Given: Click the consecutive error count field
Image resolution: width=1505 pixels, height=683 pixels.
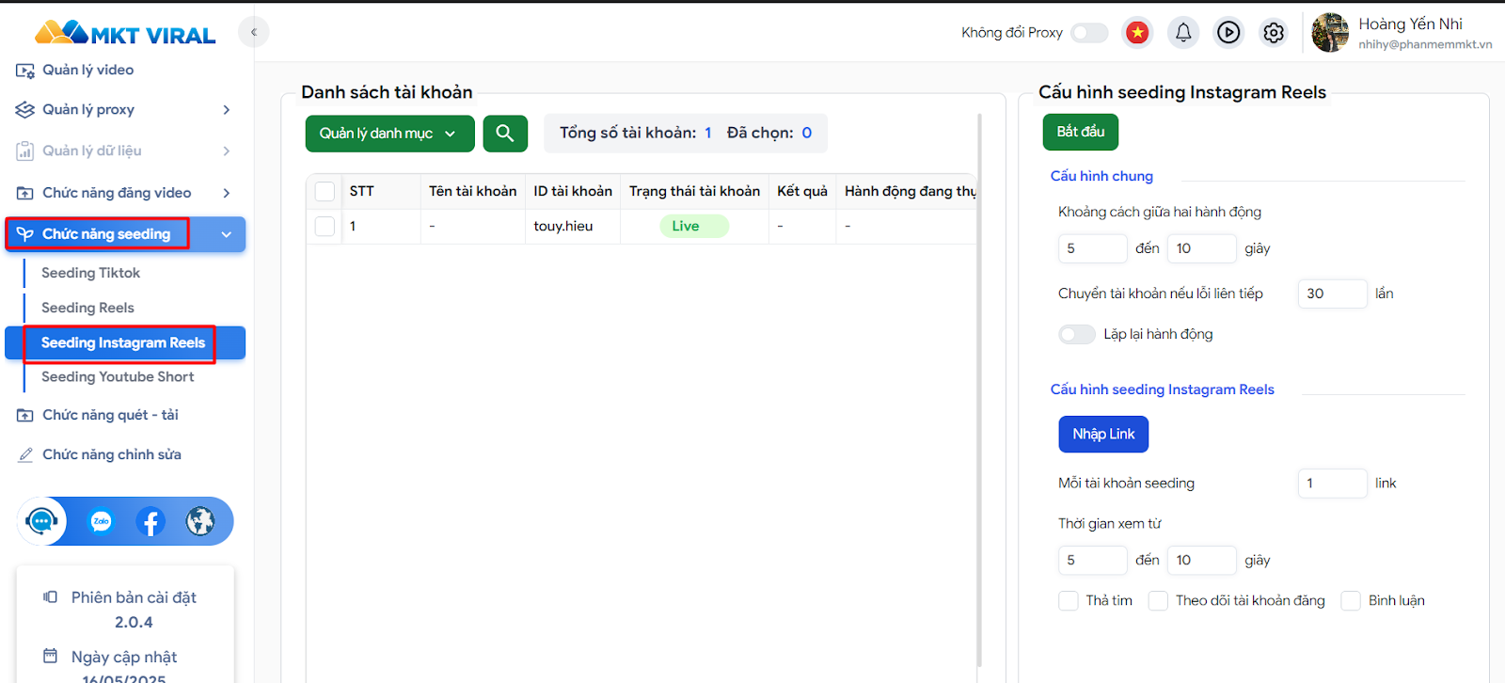Looking at the screenshot, I should 1332,294.
